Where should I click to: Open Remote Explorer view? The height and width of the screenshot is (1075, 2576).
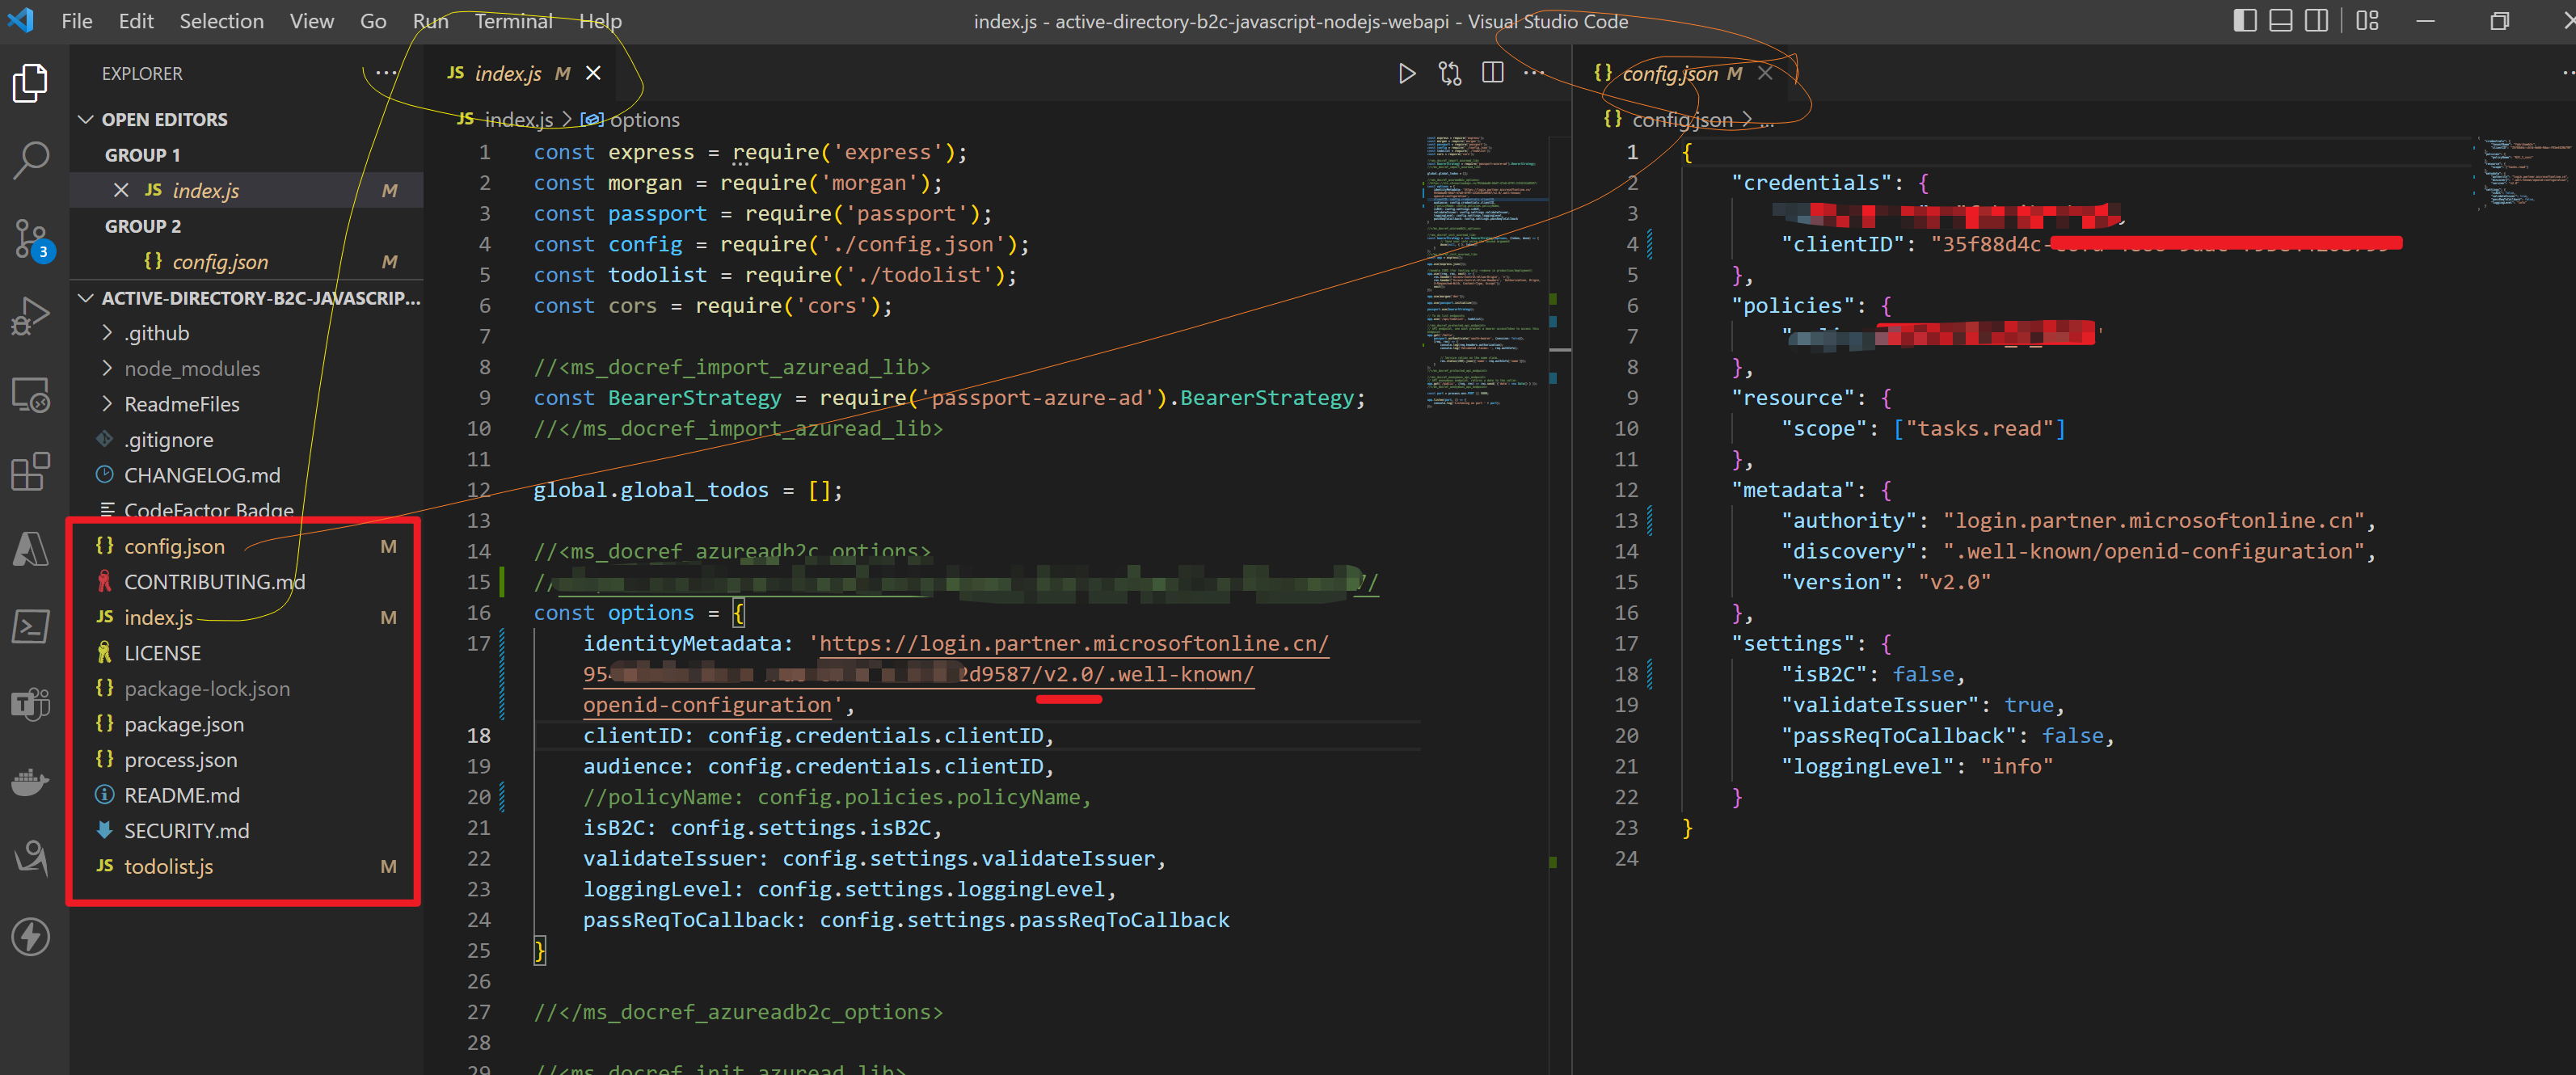pyautogui.click(x=30, y=395)
